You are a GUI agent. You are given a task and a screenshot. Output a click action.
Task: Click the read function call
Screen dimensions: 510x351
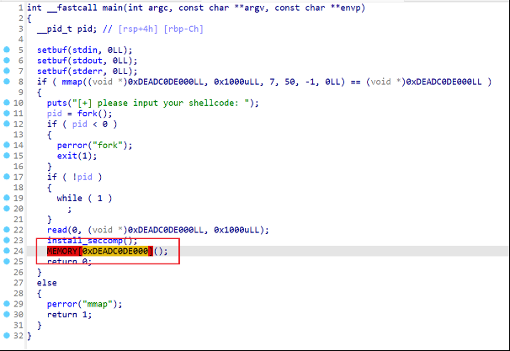click(x=57, y=230)
